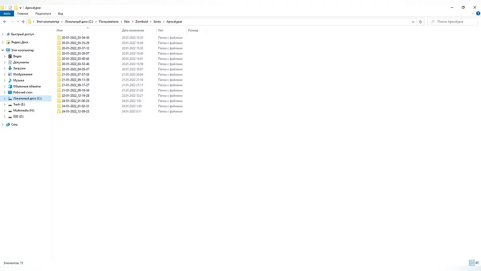This screenshot has height=271, width=481.
Task: Expand Яндекс.Диск tree node
Action: (x=3, y=42)
